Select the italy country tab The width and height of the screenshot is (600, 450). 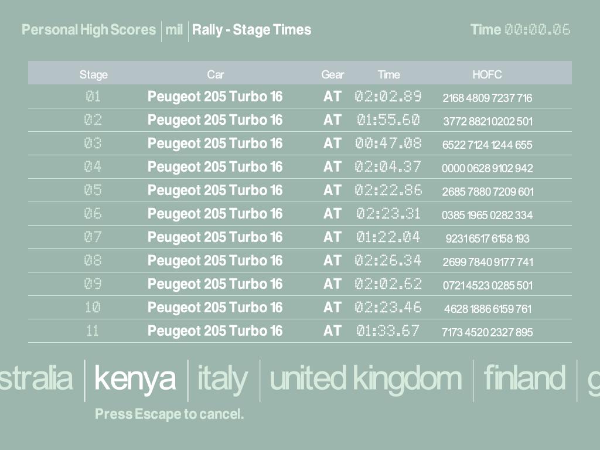223,379
